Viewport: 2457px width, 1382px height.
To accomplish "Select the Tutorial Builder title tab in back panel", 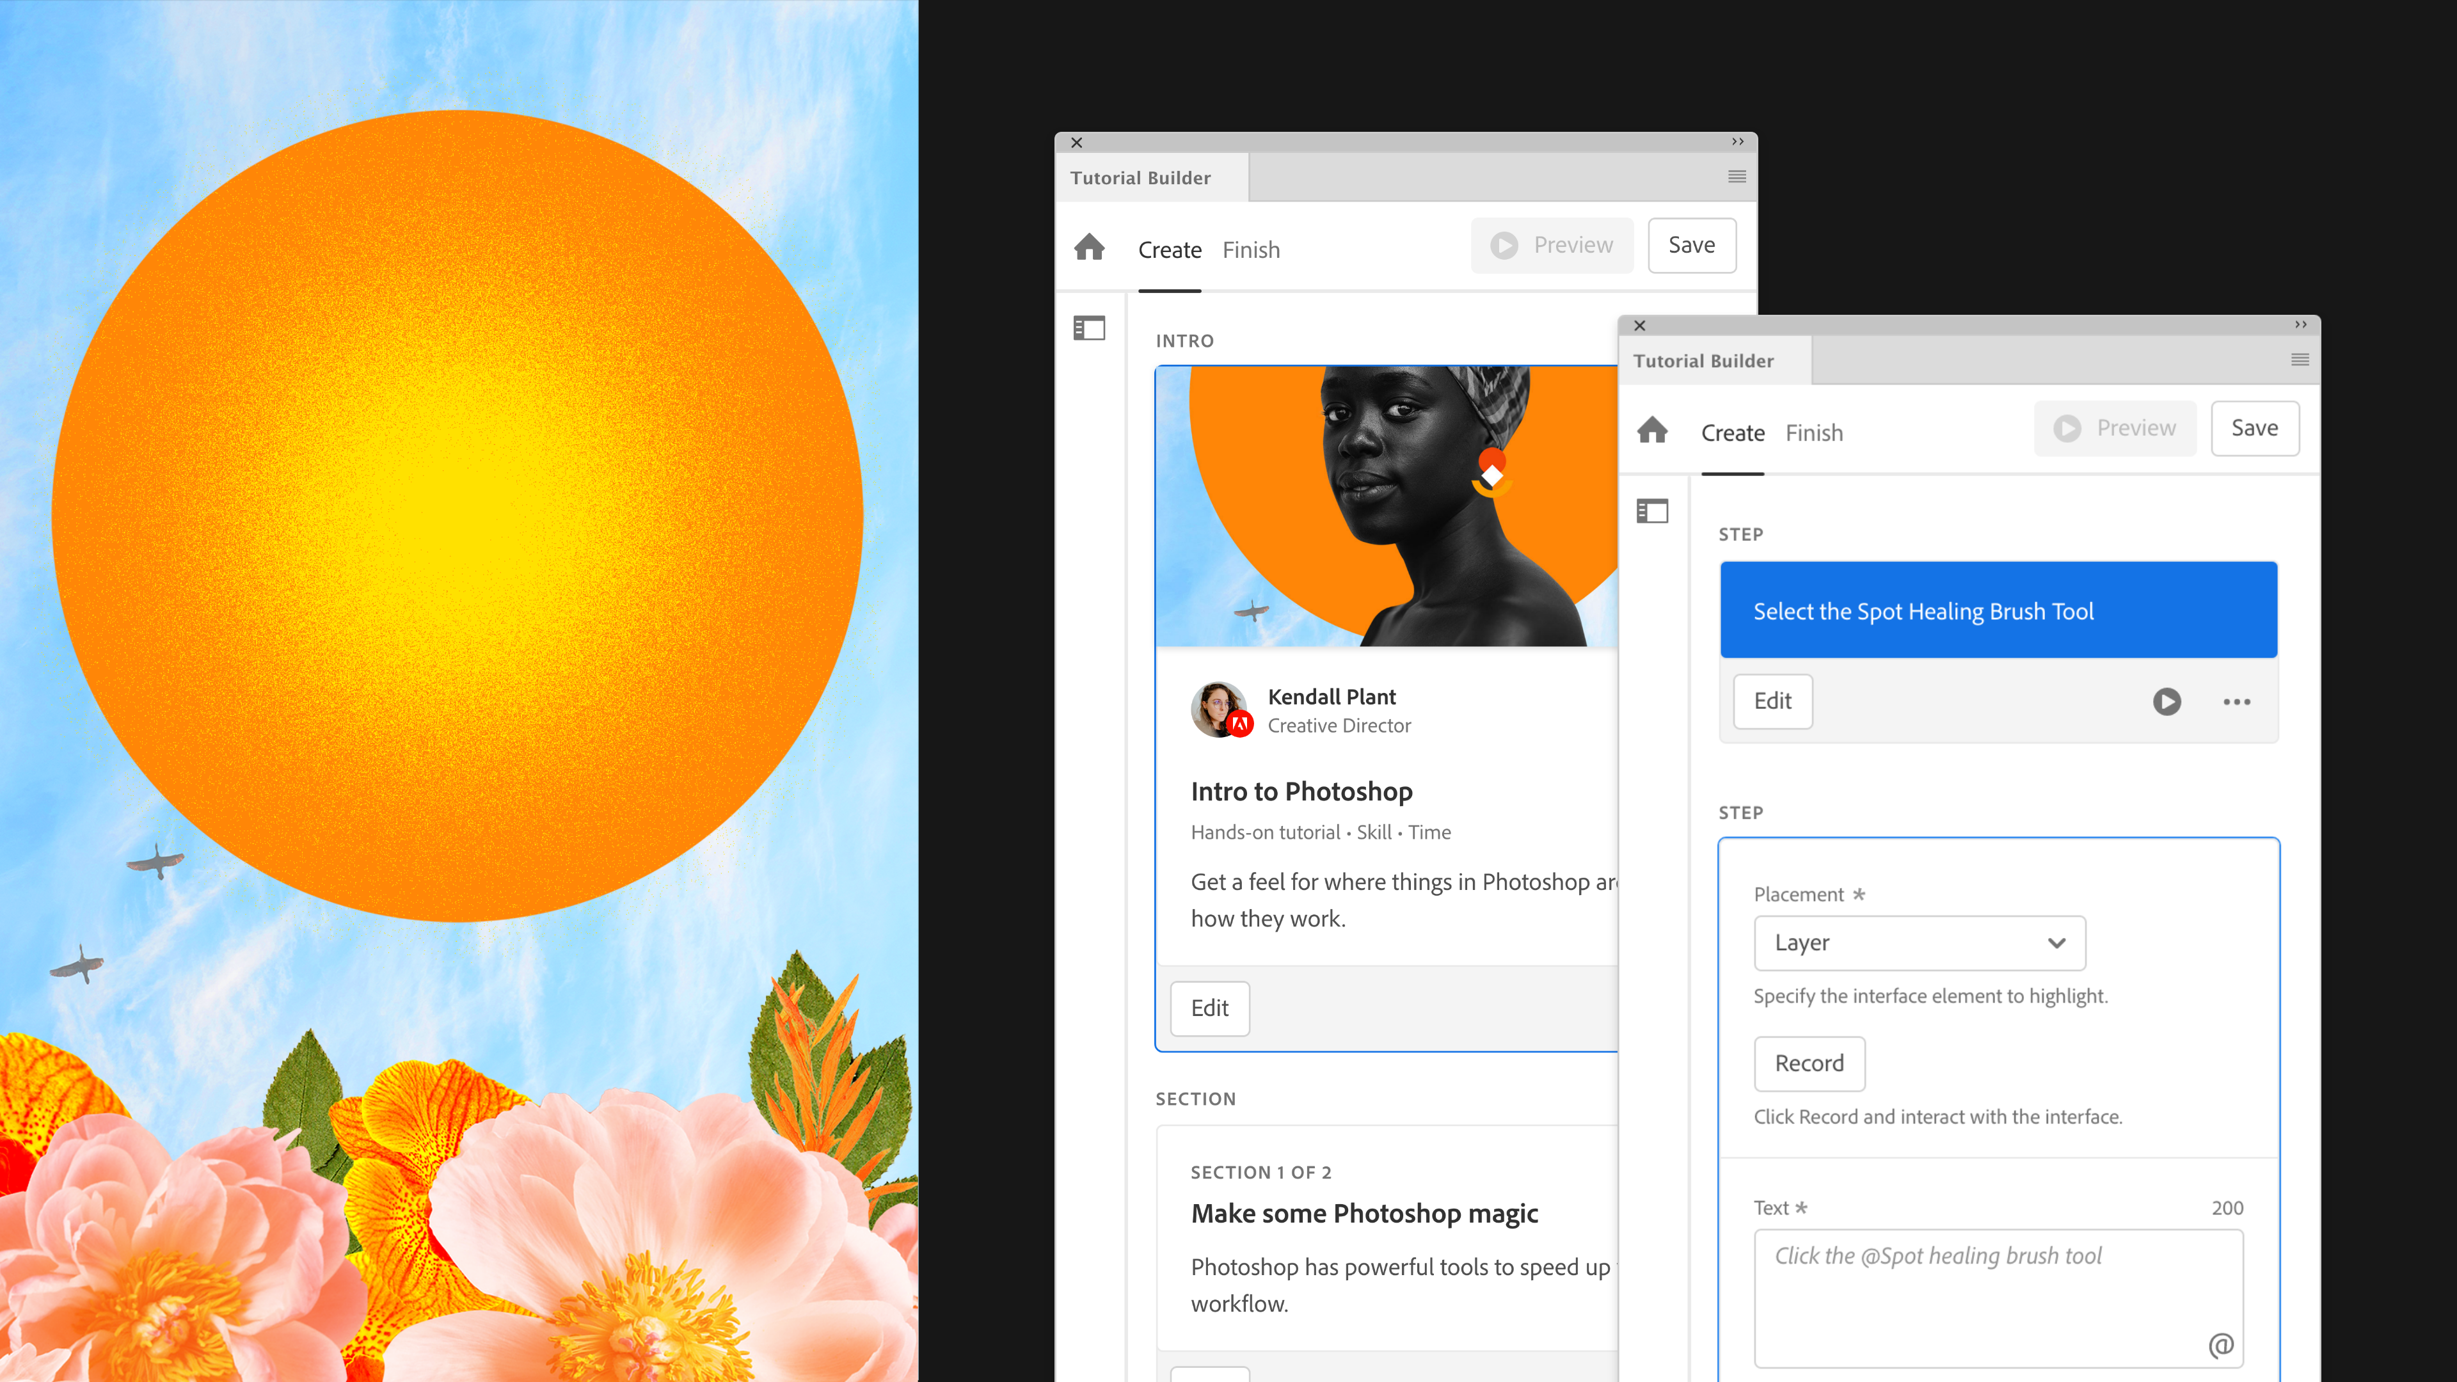I will pyautogui.click(x=1151, y=177).
